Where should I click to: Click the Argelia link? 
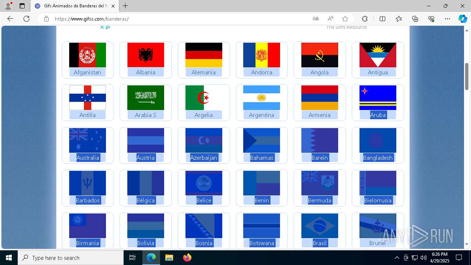pos(203,115)
